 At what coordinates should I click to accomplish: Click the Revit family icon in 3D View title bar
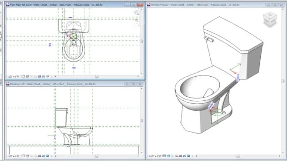(x=149, y=5)
